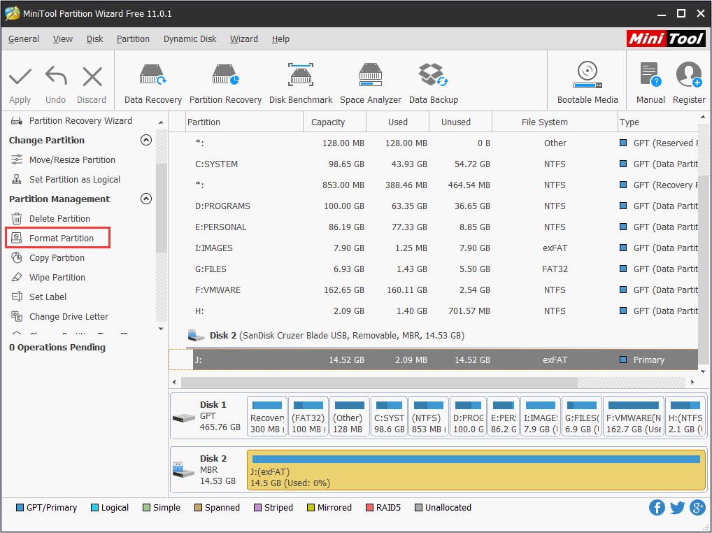Click Disk 2 SanDisk Cruzer Blade header
Viewport: 712px width, 533px height.
tap(337, 336)
